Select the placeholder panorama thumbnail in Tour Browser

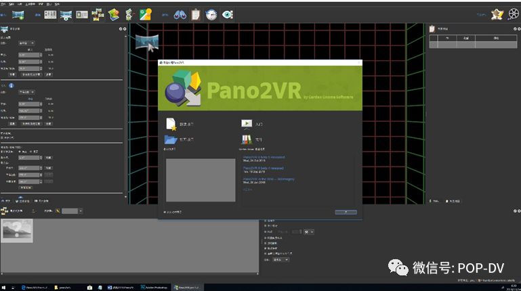pyautogui.click(x=17, y=231)
